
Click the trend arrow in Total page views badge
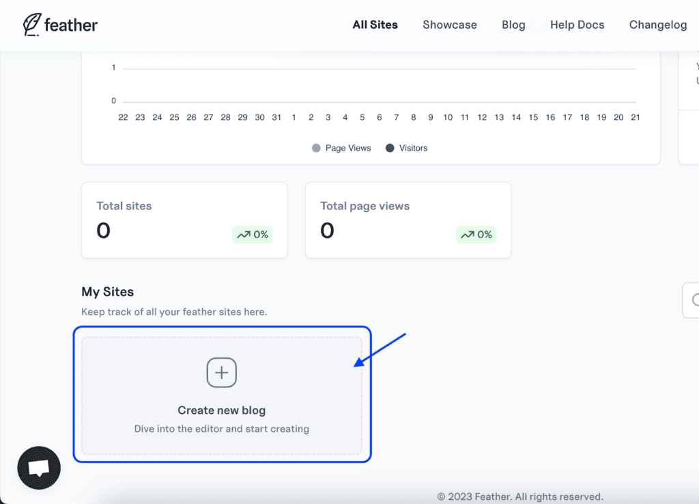tap(468, 235)
